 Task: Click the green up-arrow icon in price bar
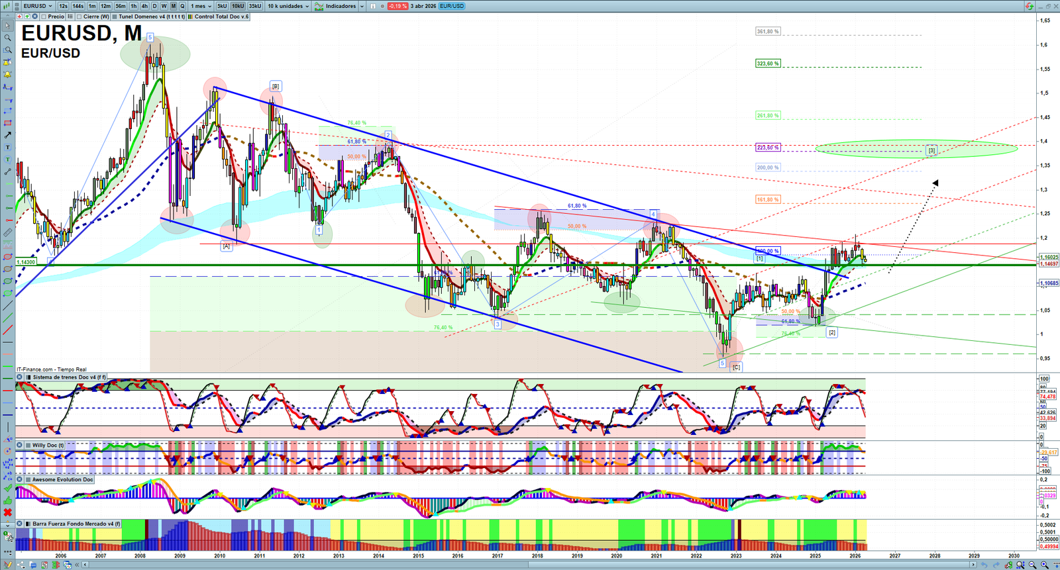click(x=27, y=17)
